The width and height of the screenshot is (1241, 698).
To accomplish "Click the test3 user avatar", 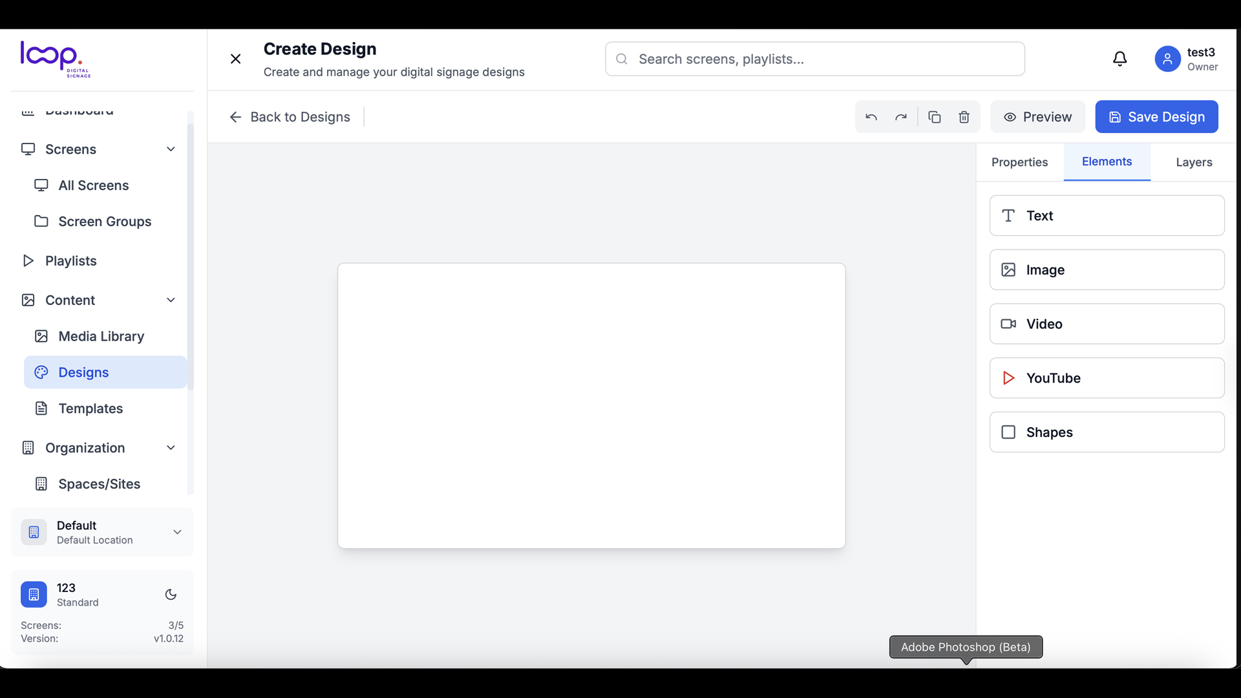I will pos(1167,59).
